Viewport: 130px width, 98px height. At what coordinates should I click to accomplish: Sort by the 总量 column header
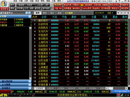point(94,17)
